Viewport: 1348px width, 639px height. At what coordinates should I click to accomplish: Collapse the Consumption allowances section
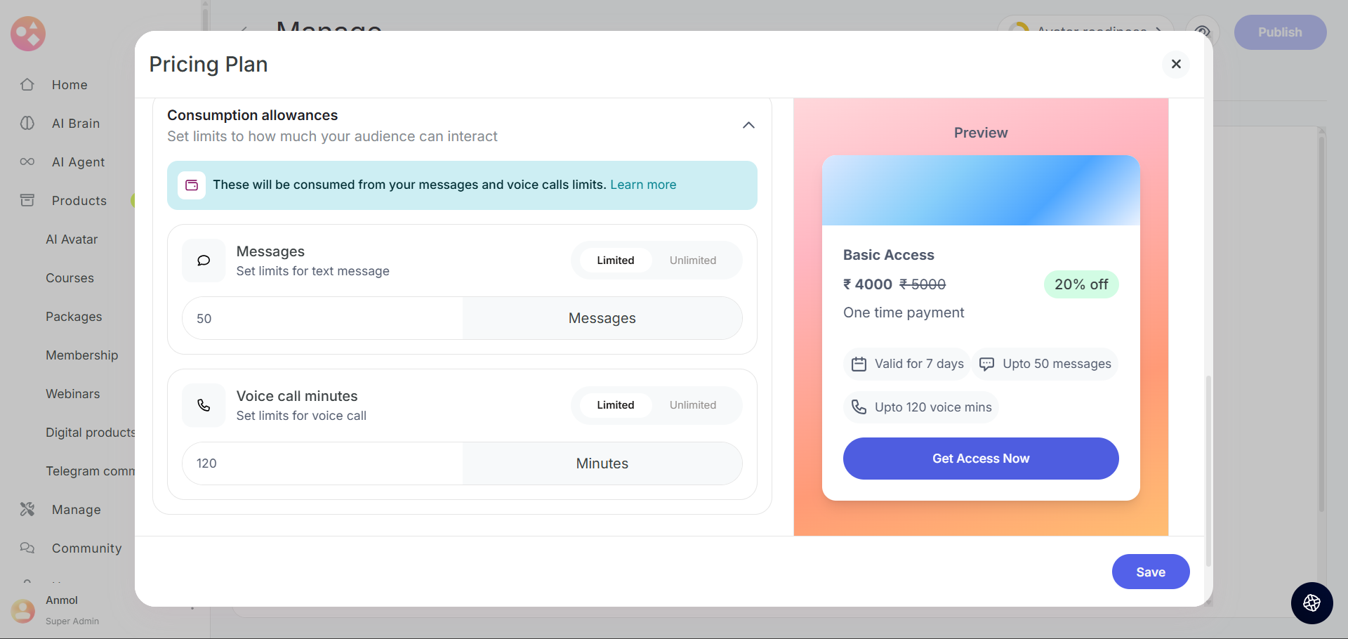click(748, 125)
